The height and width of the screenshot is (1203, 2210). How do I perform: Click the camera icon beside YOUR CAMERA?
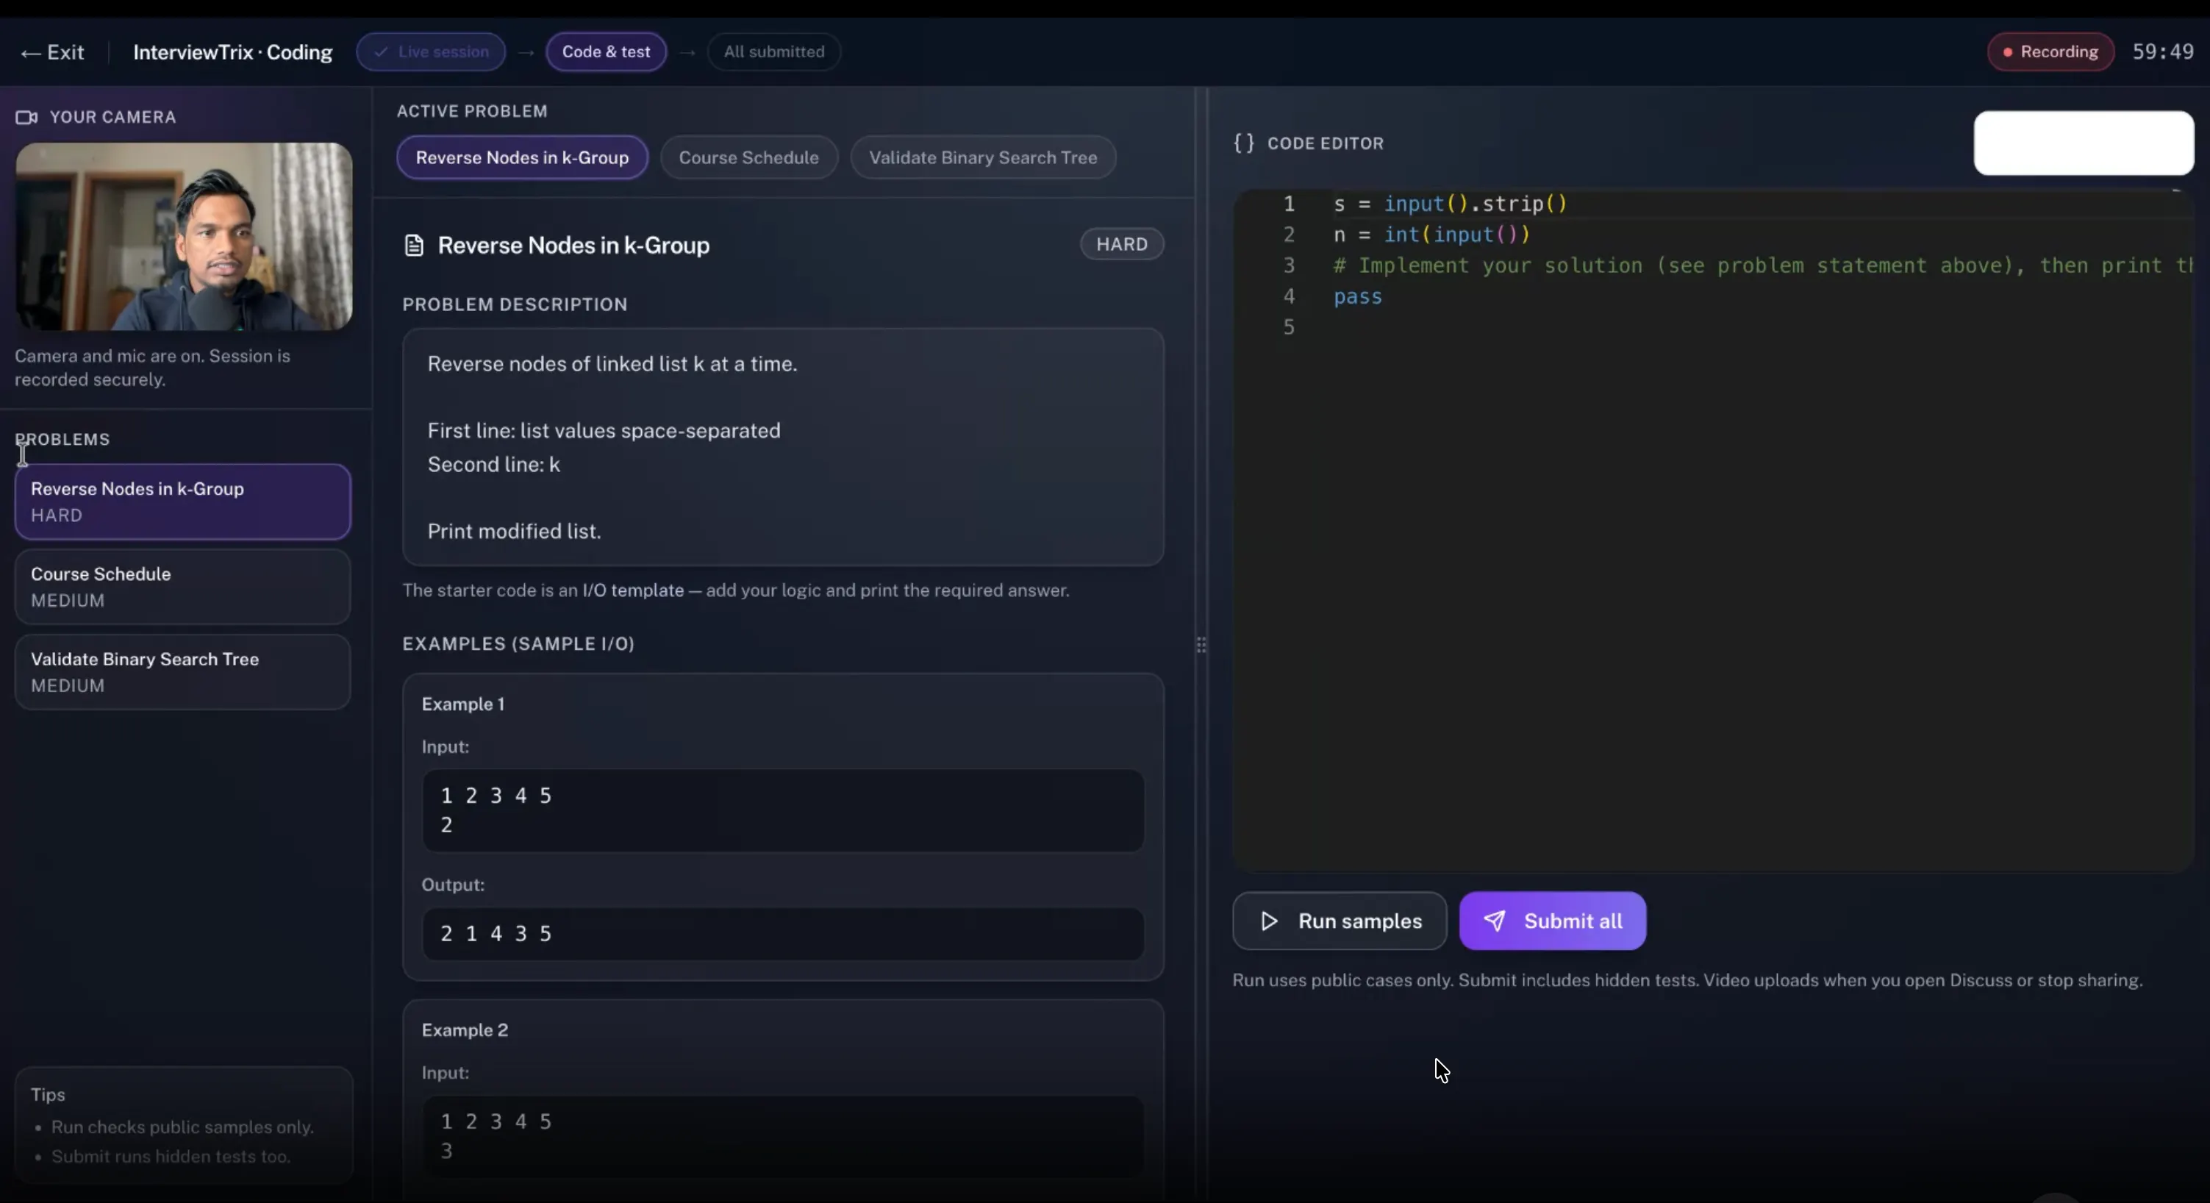point(26,118)
